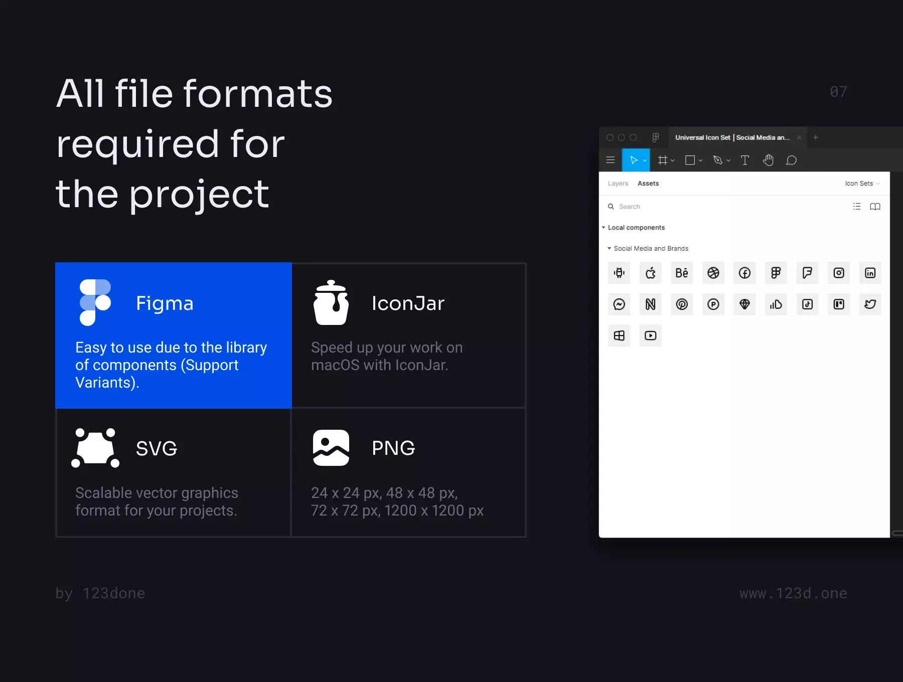903x682 pixels.
Task: Open the team library book icon
Action: tap(875, 207)
